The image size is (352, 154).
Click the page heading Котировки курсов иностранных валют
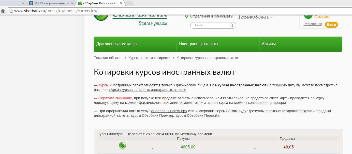[x=165, y=72]
